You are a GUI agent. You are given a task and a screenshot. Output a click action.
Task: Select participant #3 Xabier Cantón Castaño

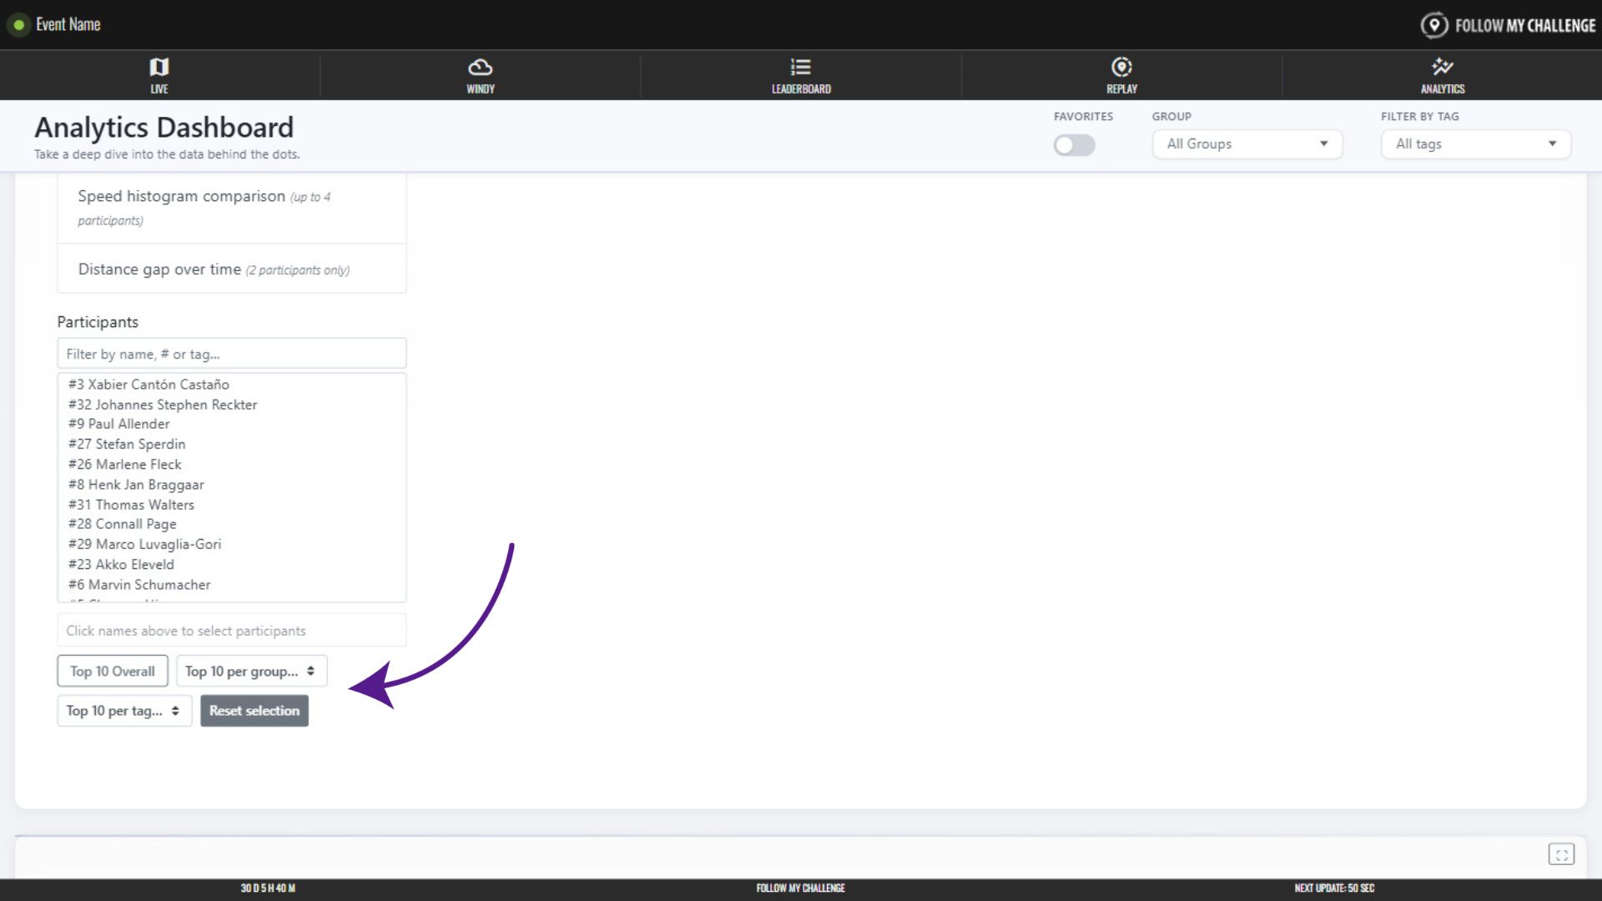click(x=149, y=385)
